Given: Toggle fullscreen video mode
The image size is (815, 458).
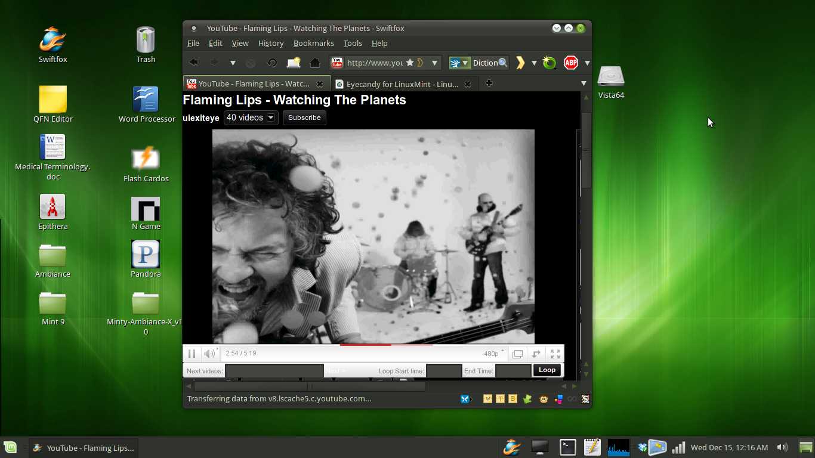Looking at the screenshot, I should (555, 354).
